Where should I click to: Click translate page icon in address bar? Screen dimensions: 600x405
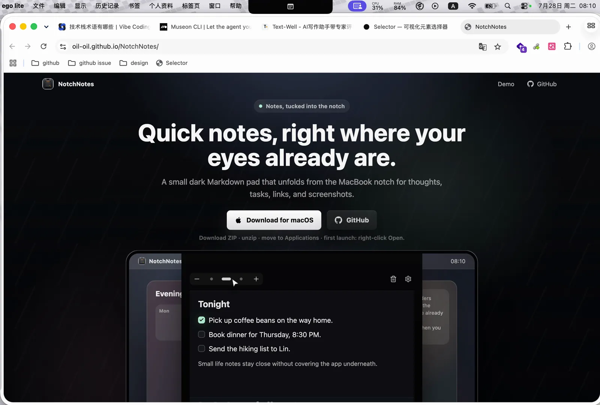[483, 46]
